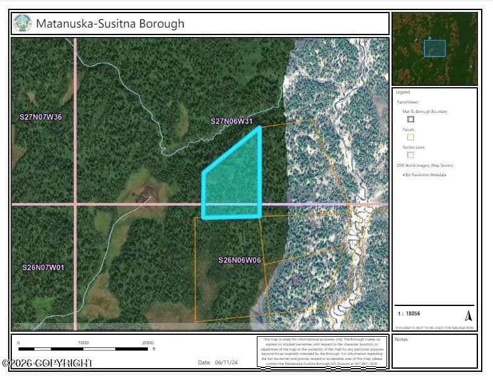The image size is (493, 380).
Task: Click the overview map thumbnail
Action: tap(434, 48)
